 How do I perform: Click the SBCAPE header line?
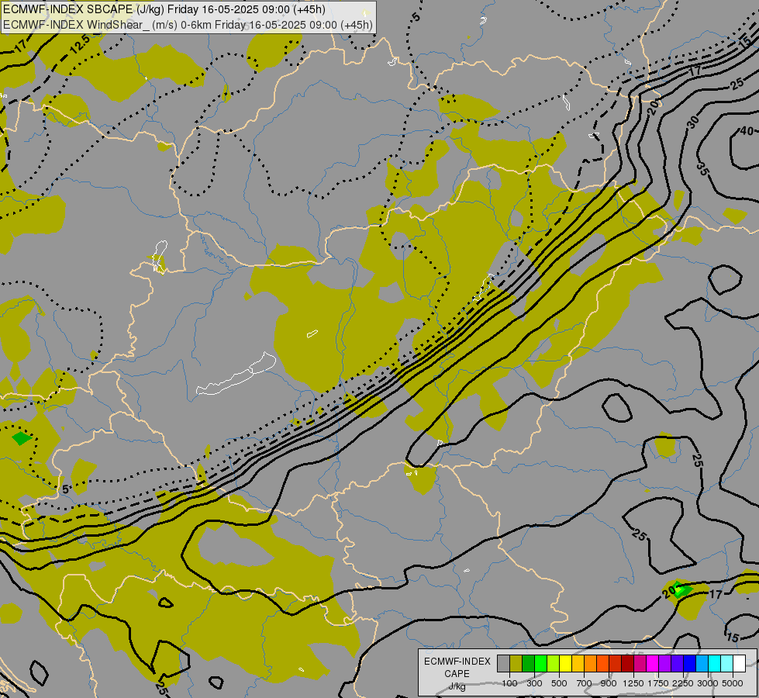coord(164,9)
